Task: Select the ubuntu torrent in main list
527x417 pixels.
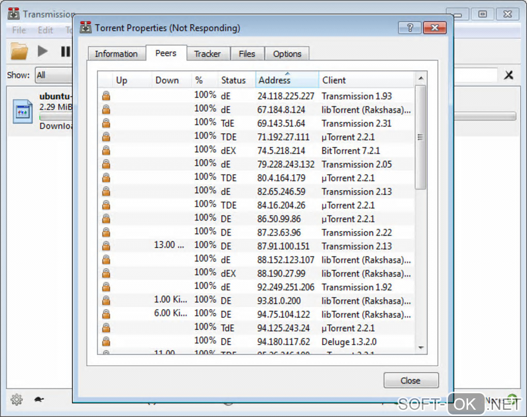Action: [40, 111]
